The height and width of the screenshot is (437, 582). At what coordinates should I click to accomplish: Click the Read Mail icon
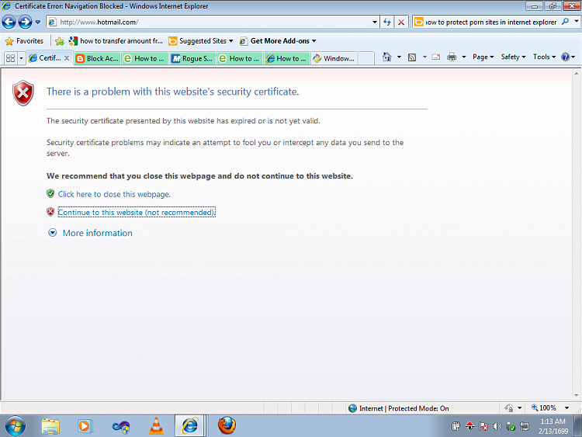436,57
